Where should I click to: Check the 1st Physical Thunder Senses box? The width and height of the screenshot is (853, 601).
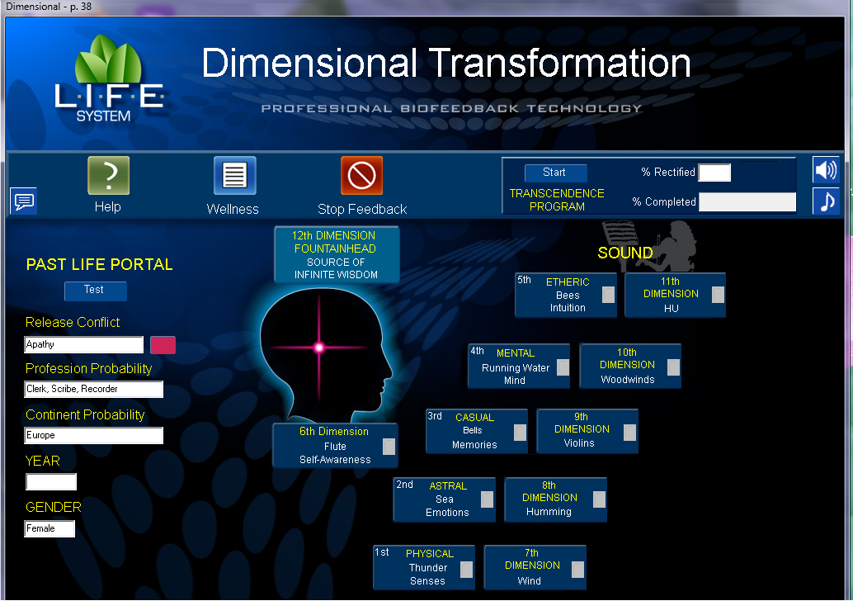(467, 570)
